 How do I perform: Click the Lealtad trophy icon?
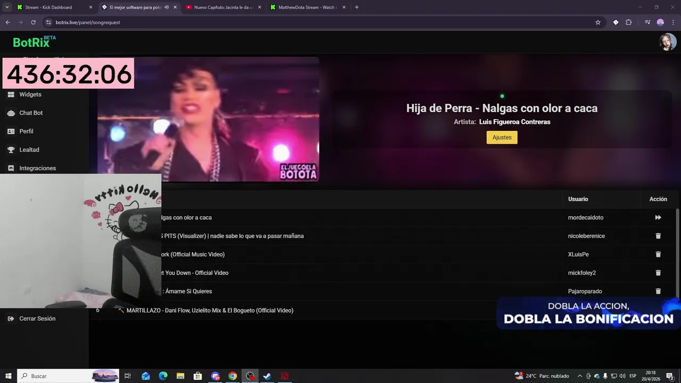pyautogui.click(x=11, y=149)
